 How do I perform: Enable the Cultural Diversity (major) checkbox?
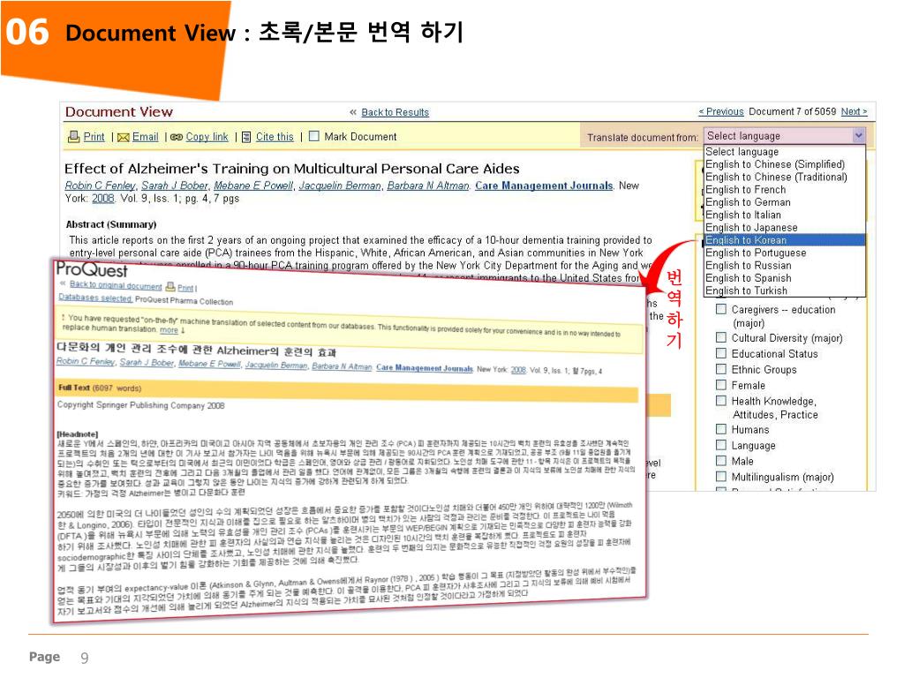720,337
